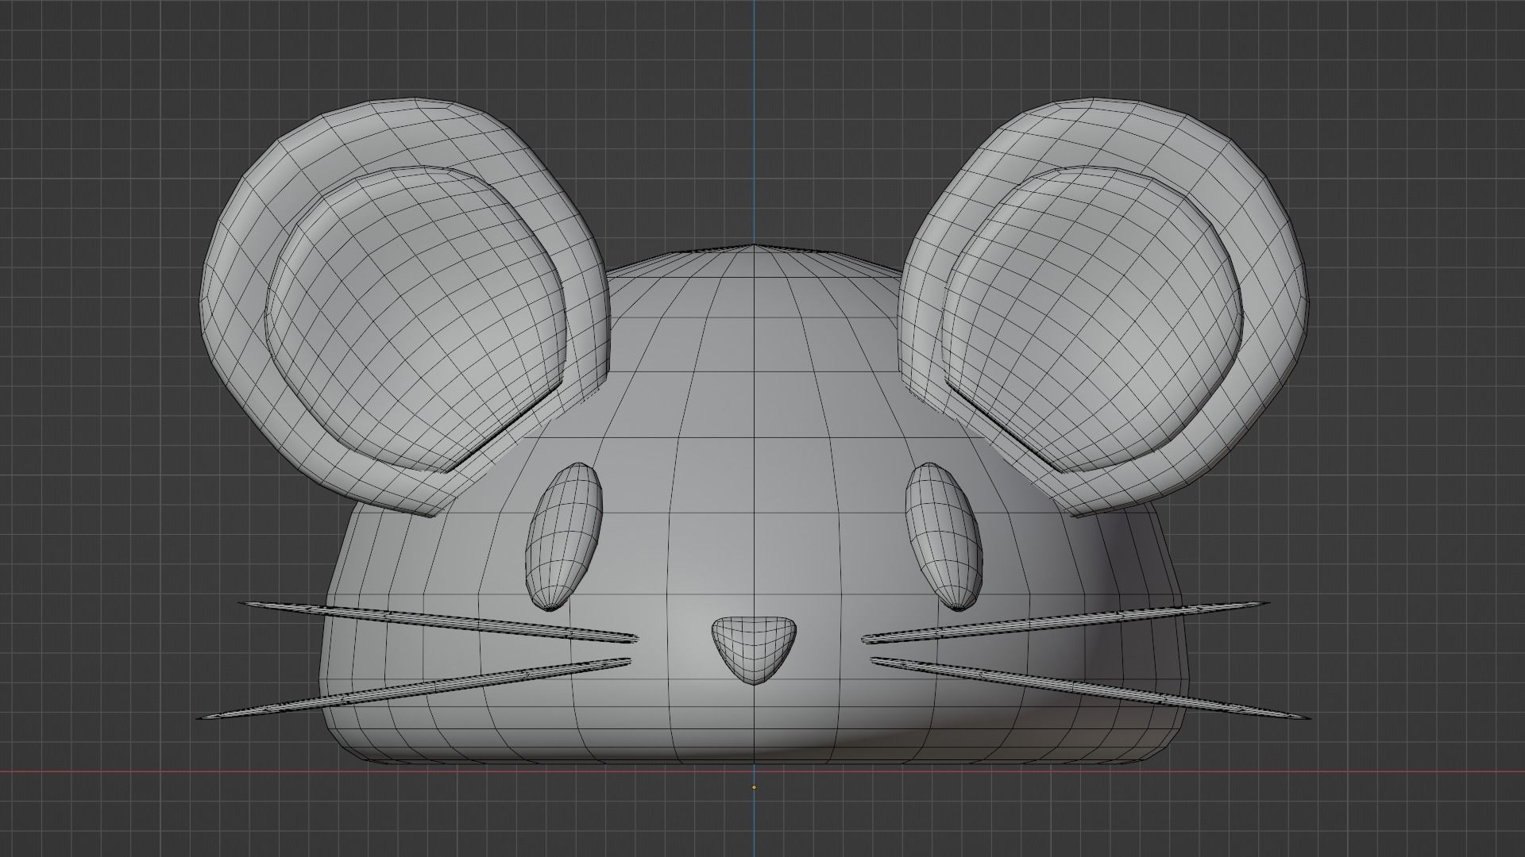
Task: Select the upper right whisker
Action: click(1064, 621)
